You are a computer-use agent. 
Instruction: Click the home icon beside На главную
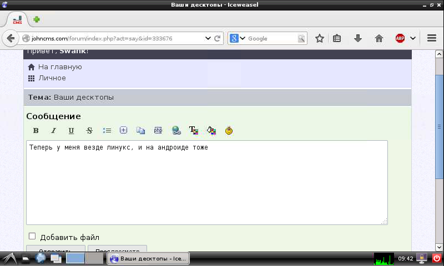coord(32,67)
